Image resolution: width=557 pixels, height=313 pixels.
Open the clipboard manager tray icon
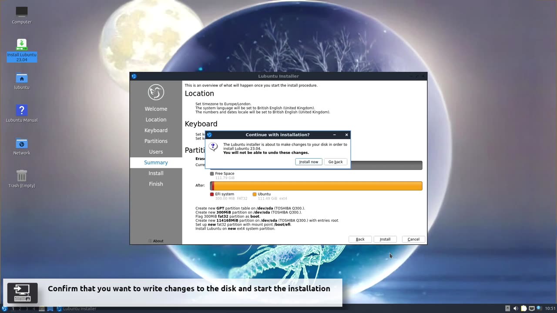click(523, 309)
